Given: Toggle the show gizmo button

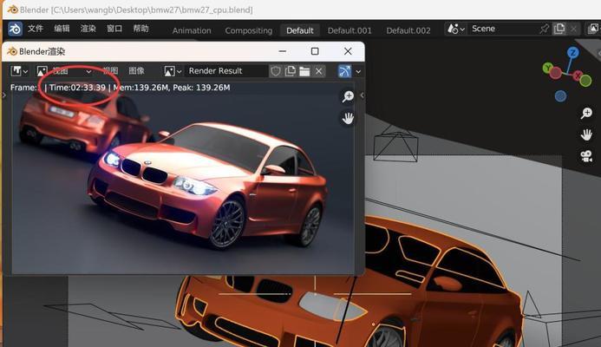Looking at the screenshot, I should tap(344, 71).
